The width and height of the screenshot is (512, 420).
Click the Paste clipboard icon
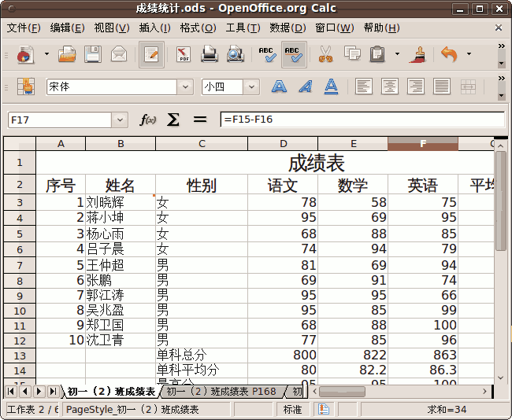(x=377, y=54)
